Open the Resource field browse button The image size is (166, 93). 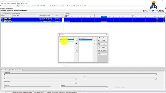coord(75,79)
